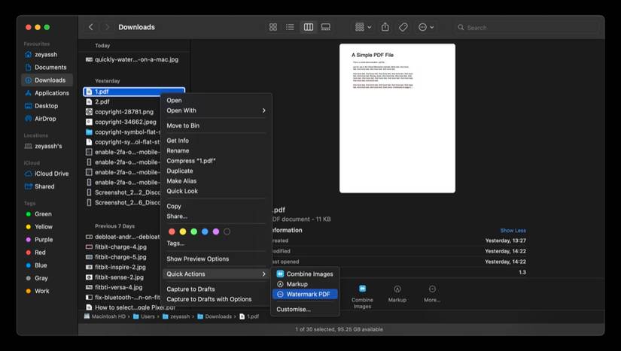Select Get Info from context menu
This screenshot has width=621, height=351.
point(216,141)
